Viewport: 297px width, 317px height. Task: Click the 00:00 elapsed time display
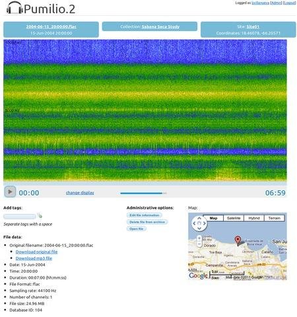[29, 193]
